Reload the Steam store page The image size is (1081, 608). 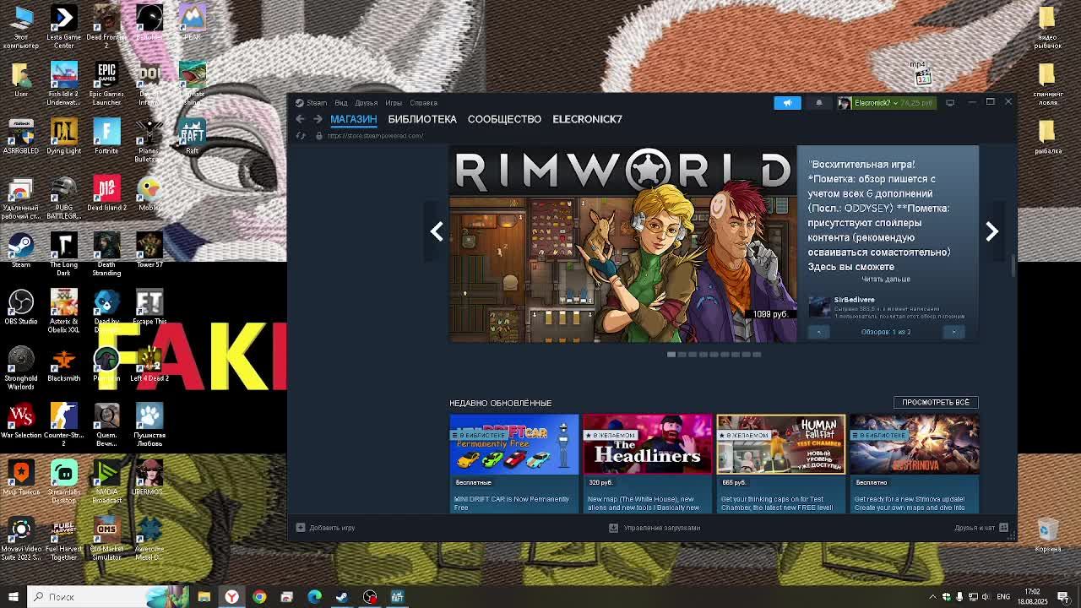point(301,135)
